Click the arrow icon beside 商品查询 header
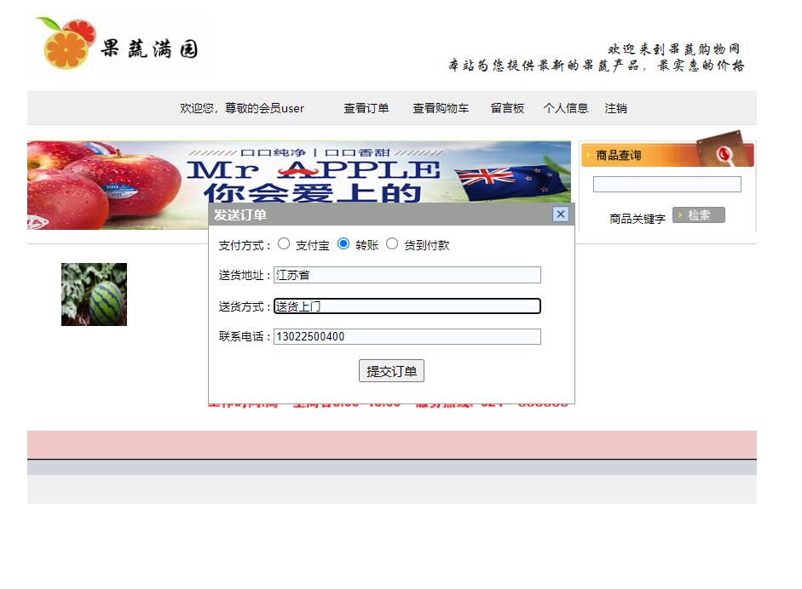Viewport: 802px width, 589px height. click(x=586, y=154)
